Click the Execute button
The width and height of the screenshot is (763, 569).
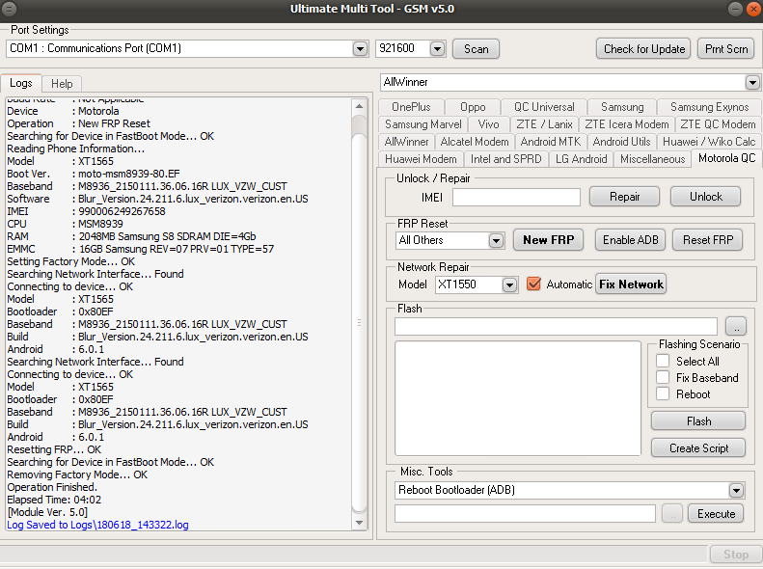tap(716, 514)
